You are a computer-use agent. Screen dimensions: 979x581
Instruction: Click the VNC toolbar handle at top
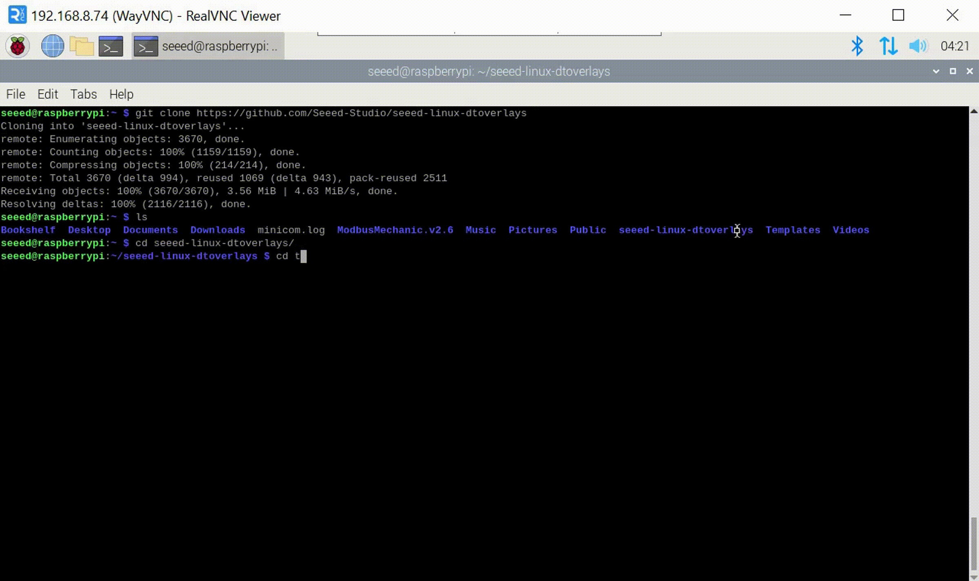tap(489, 34)
